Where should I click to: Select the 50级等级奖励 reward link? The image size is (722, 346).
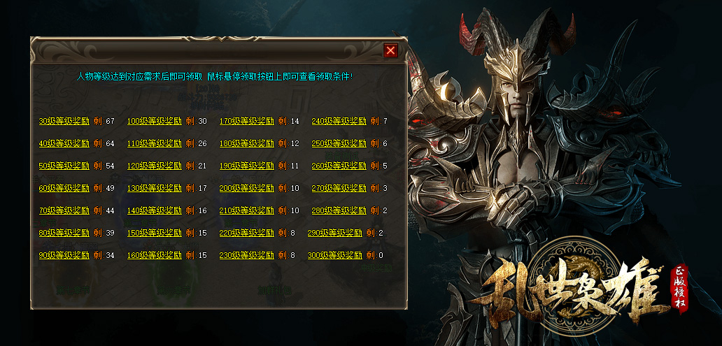pyautogui.click(x=64, y=166)
